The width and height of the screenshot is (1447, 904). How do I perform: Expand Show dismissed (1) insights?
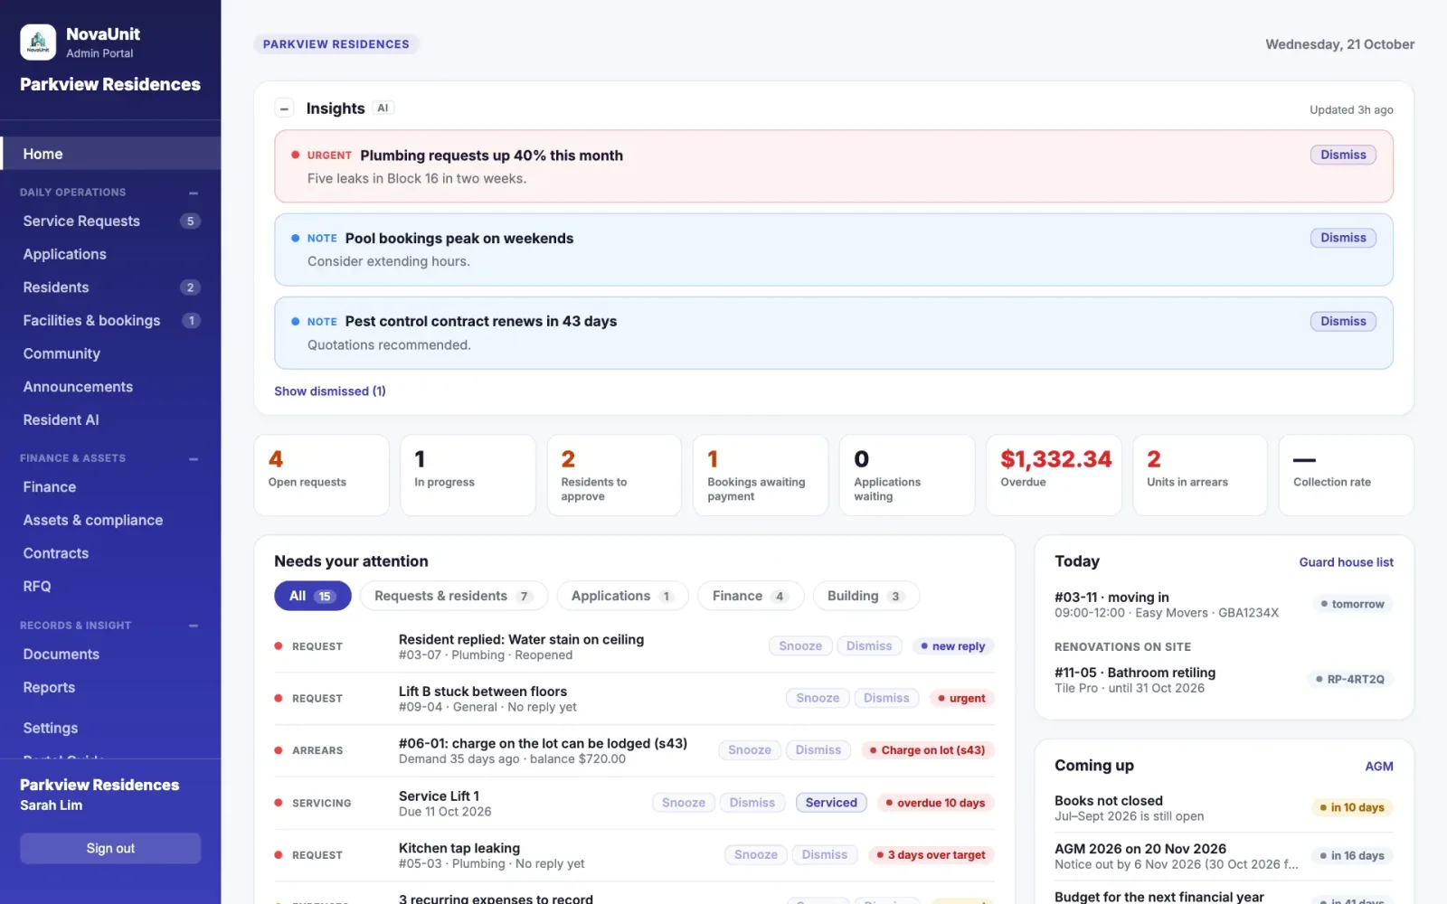pyautogui.click(x=330, y=391)
